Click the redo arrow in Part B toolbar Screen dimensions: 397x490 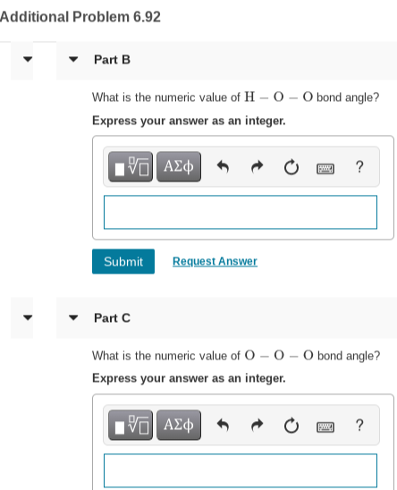point(257,167)
